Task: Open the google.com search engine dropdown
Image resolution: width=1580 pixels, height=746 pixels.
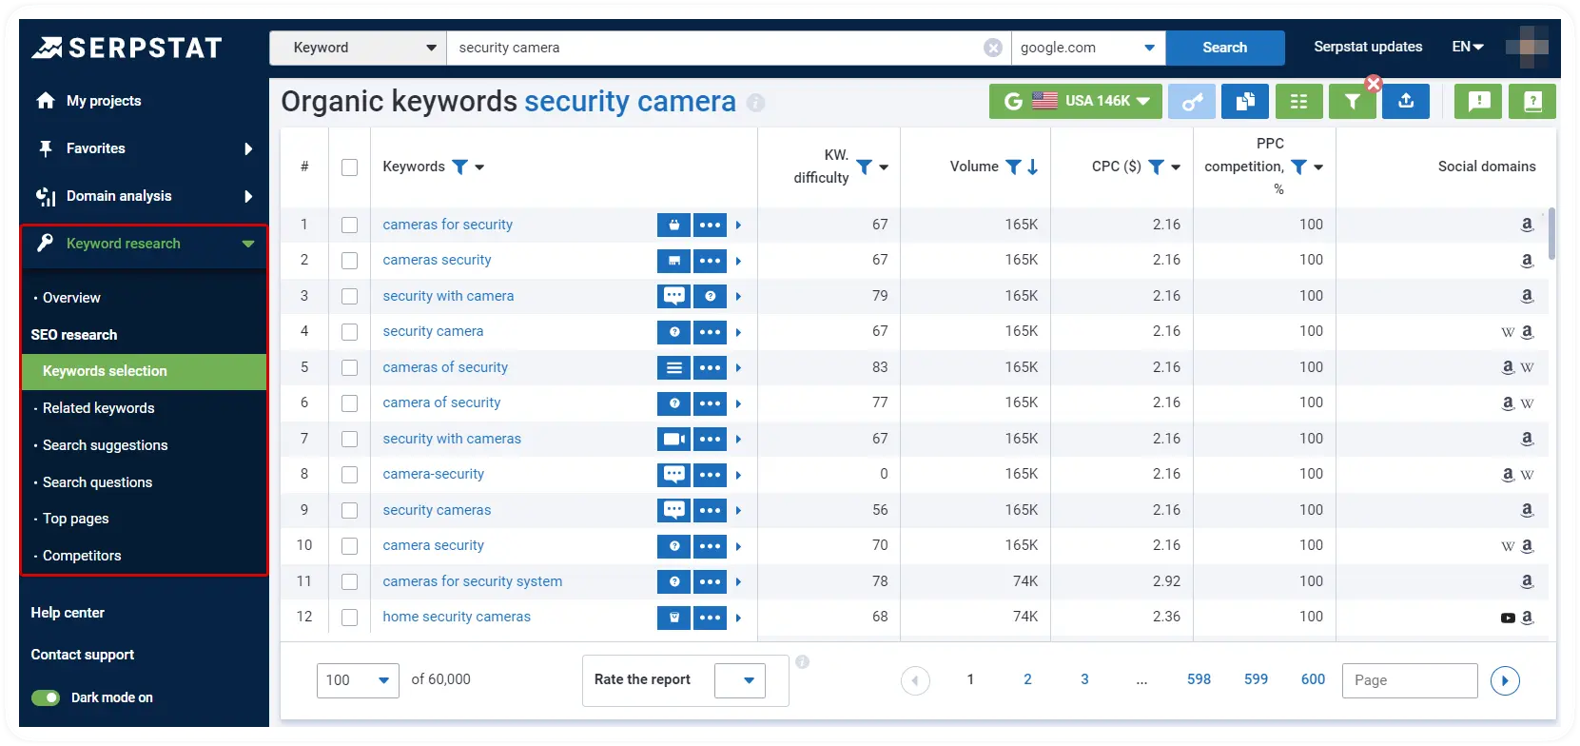Action: [1088, 48]
